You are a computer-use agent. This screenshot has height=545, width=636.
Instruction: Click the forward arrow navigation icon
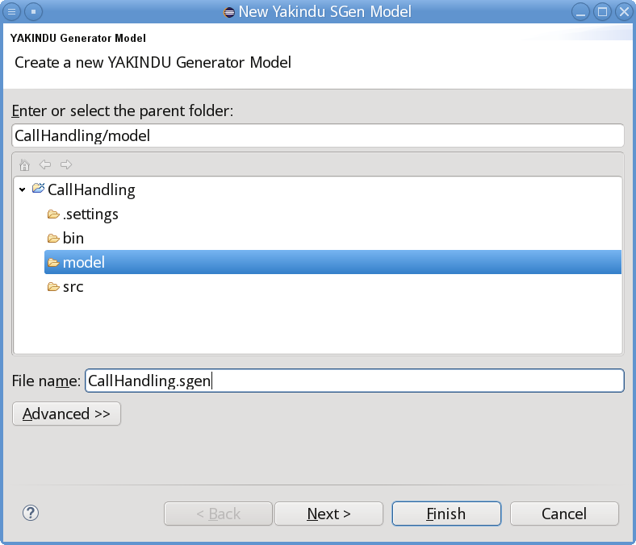(66, 164)
